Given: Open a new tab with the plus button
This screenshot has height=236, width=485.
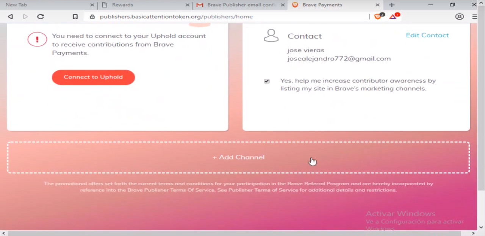Looking at the screenshot, I should pos(392,5).
